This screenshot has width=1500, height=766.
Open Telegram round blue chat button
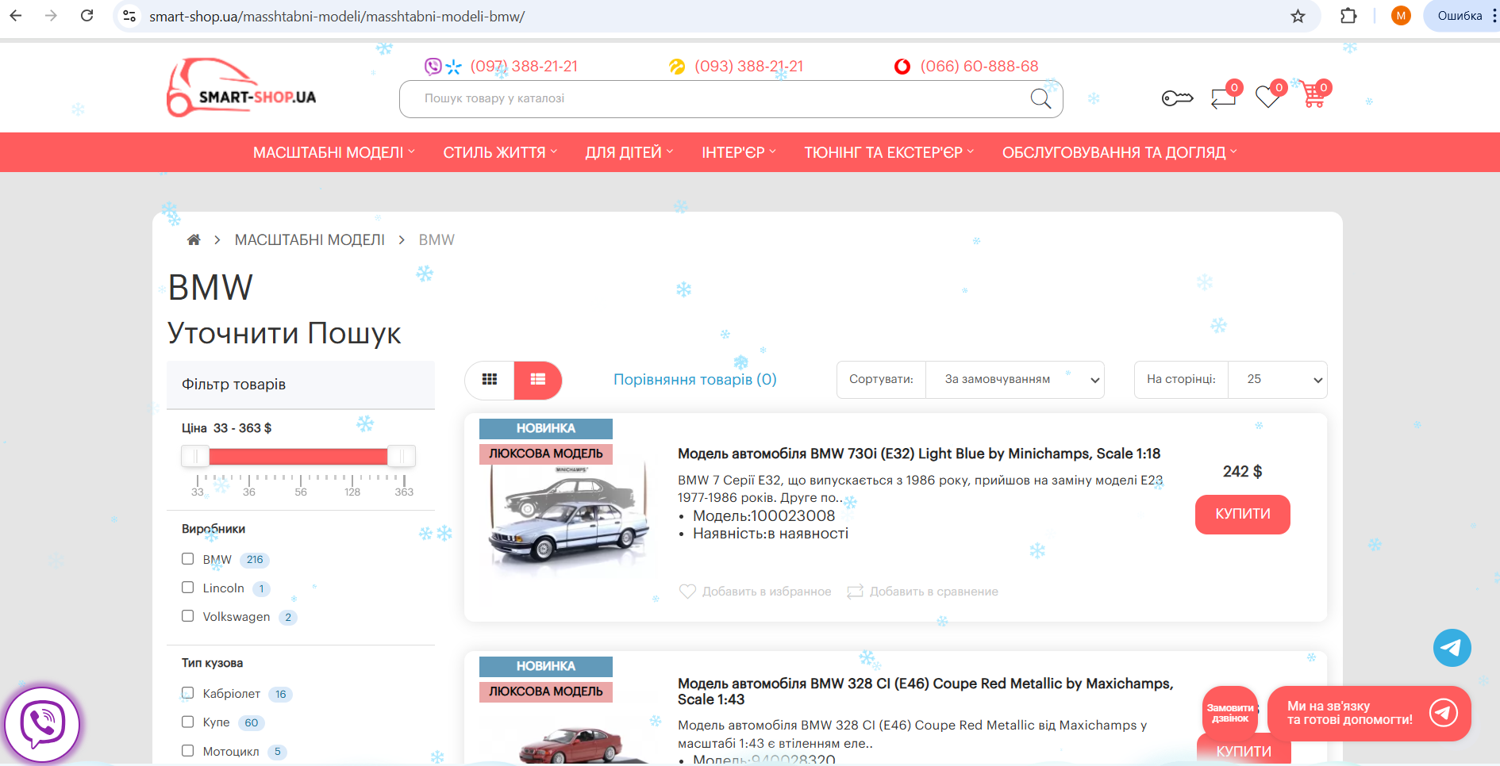(x=1452, y=648)
